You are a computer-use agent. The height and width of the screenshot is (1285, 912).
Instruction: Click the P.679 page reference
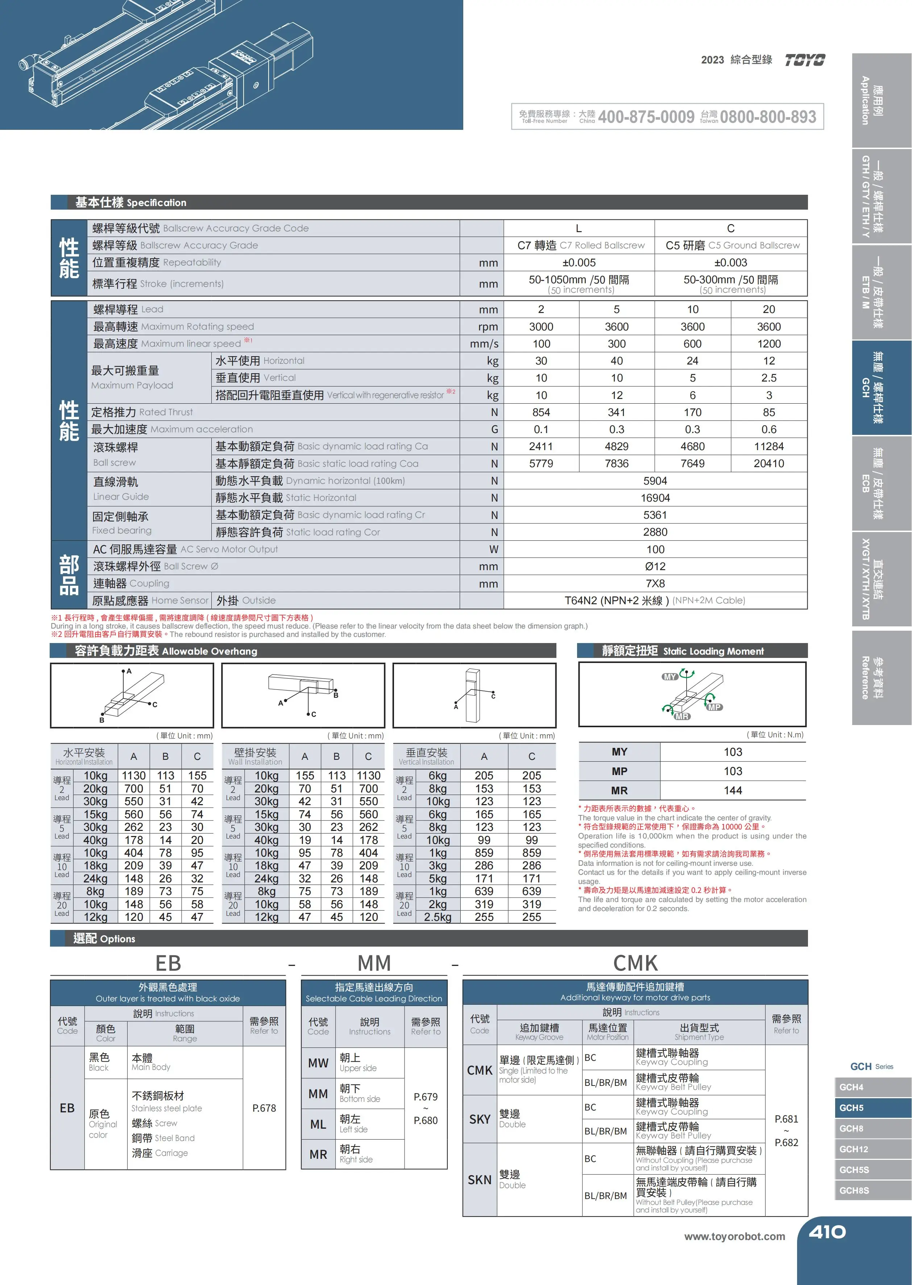pos(426,1097)
